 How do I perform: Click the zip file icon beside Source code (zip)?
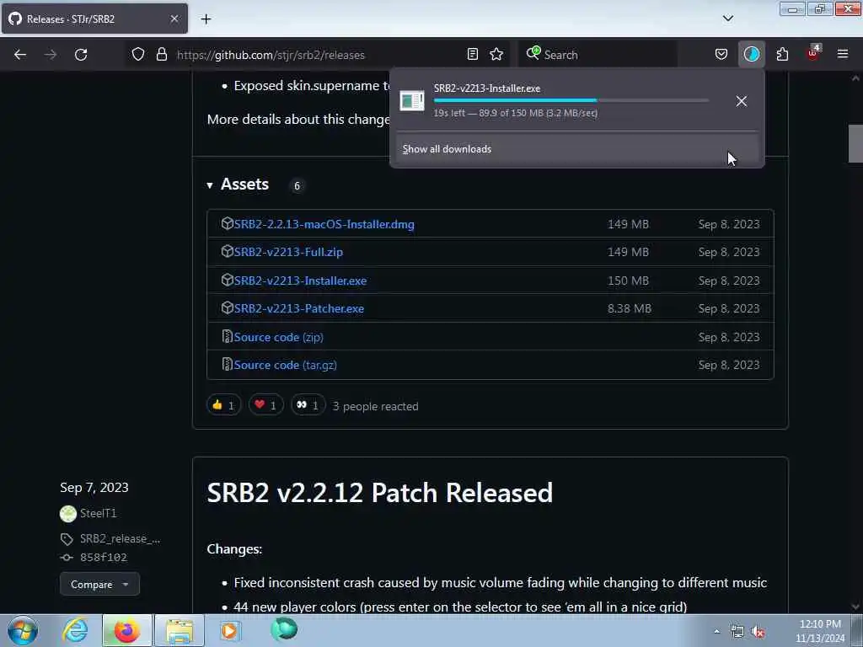(x=227, y=336)
